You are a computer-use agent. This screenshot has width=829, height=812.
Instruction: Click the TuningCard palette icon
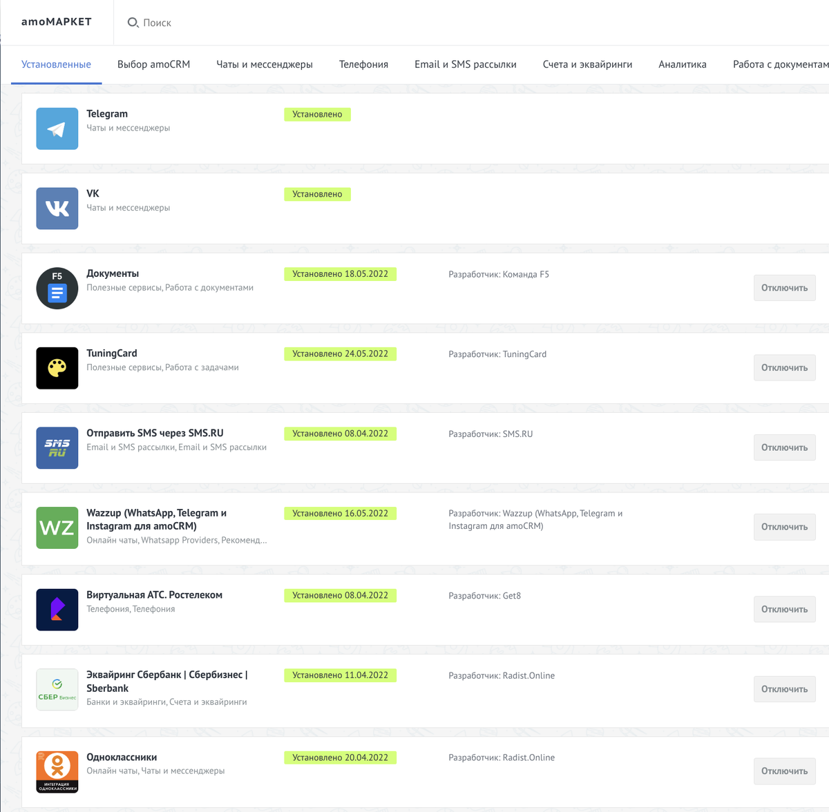click(x=57, y=368)
